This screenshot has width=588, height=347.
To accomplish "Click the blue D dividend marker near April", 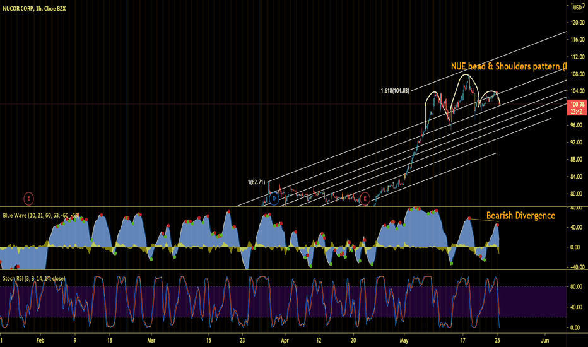I will coord(274,199).
